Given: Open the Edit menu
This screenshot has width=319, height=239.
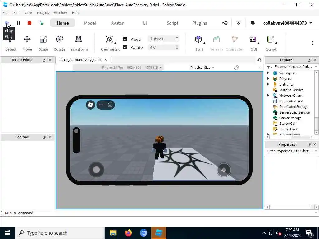Looking at the screenshot, I should click(17, 12).
